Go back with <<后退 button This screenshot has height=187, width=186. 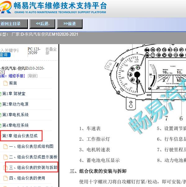(43, 24)
